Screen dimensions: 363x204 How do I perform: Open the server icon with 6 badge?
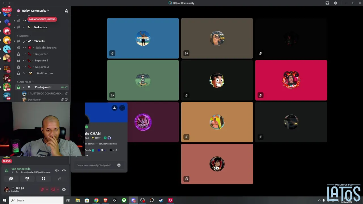pyautogui.click(x=7, y=77)
